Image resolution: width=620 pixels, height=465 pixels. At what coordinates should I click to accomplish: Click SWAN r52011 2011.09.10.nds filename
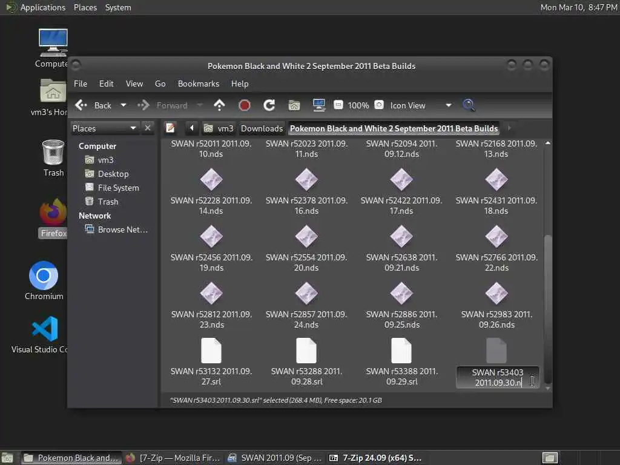point(211,149)
